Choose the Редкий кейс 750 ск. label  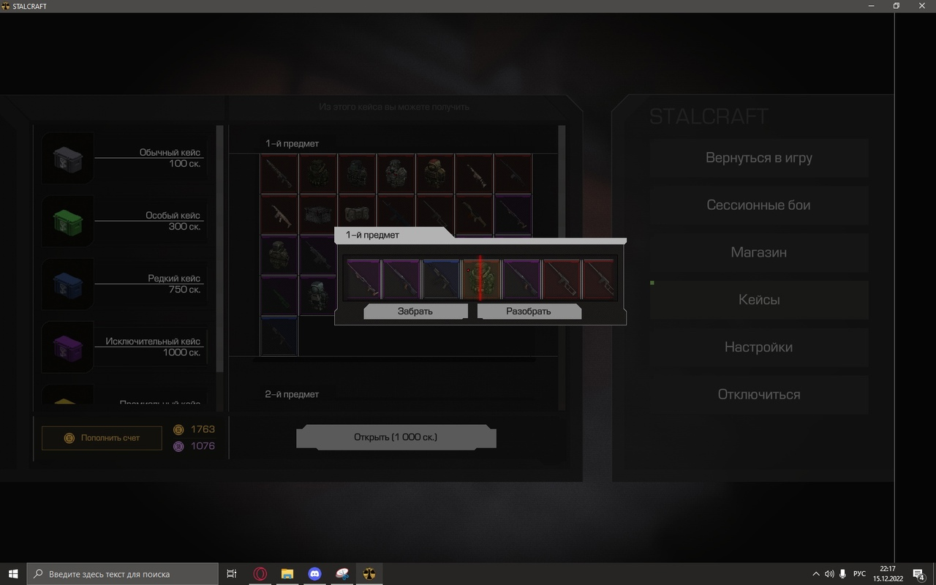coord(174,284)
